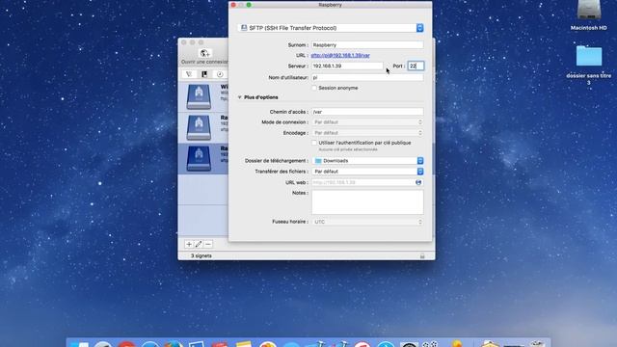
Task: Open the Fuseau horaire dropdown
Action: (x=367, y=222)
